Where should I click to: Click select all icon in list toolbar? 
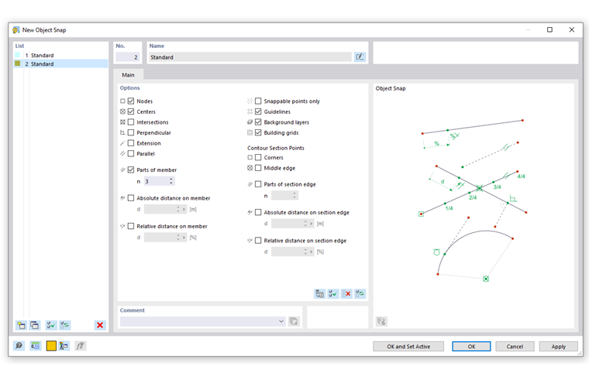(x=51, y=325)
